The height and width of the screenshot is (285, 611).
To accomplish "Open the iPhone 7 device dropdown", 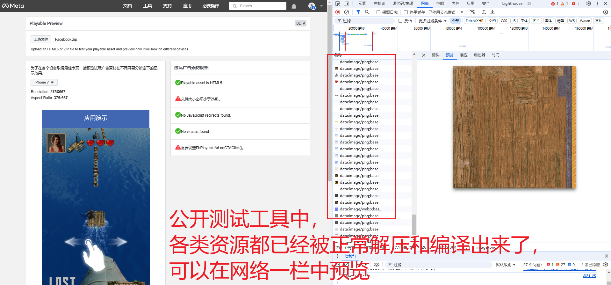I will click(44, 82).
